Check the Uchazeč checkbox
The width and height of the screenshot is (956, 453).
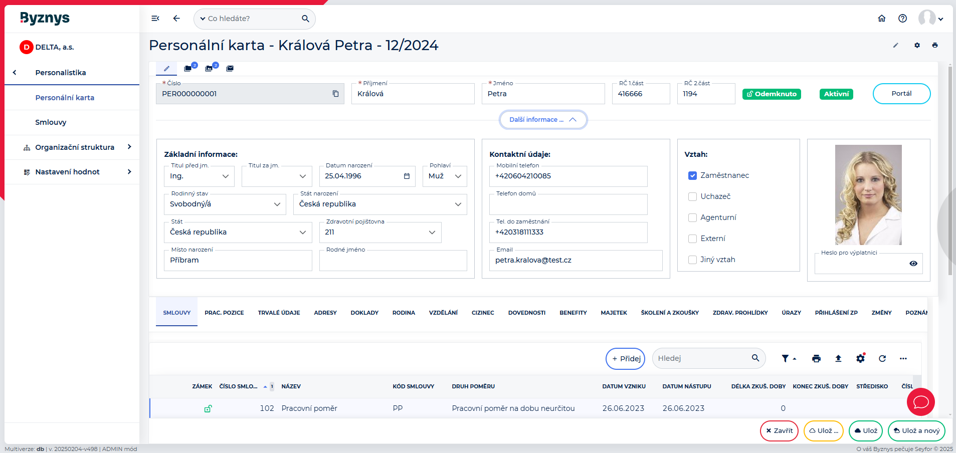(692, 196)
